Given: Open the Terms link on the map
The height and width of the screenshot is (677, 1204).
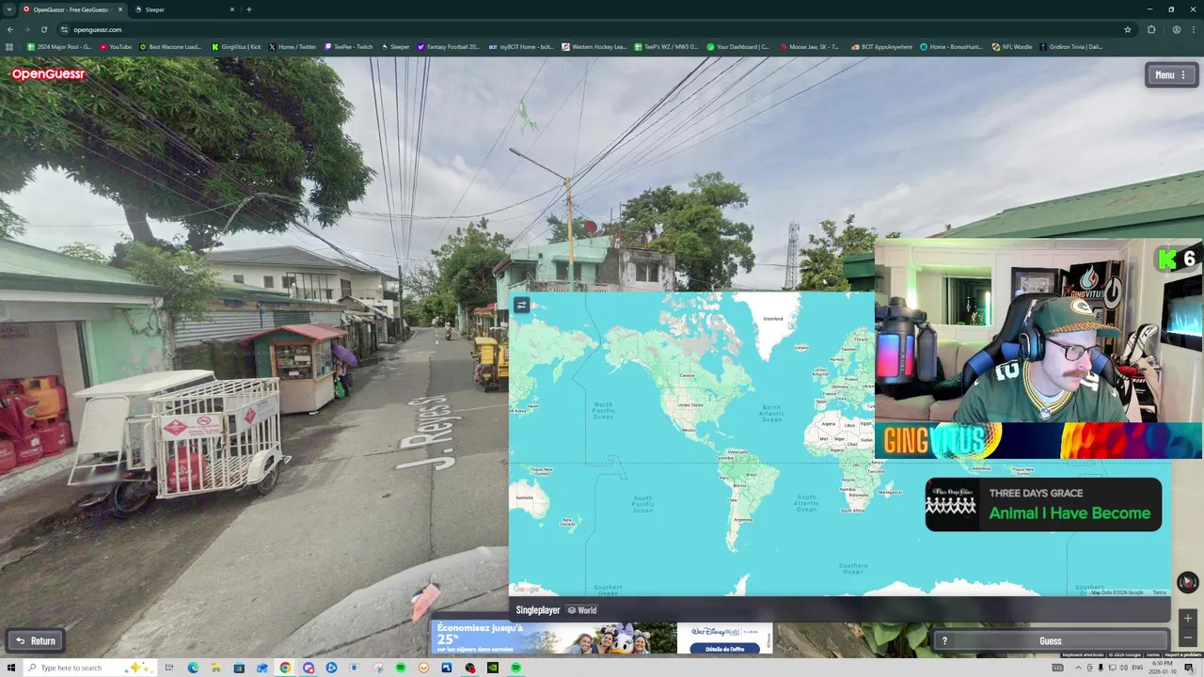Looking at the screenshot, I should click(x=1159, y=592).
